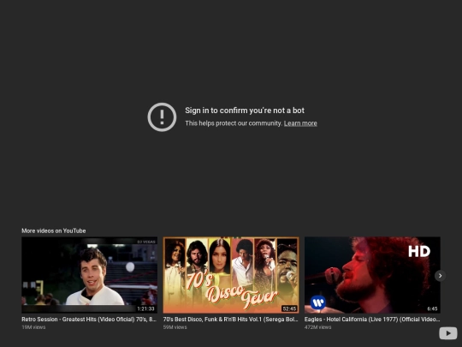Click '472M views' text
462x347 pixels.
click(317, 327)
